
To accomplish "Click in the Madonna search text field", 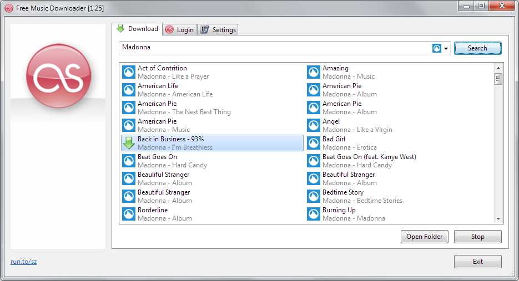I will coord(272,48).
